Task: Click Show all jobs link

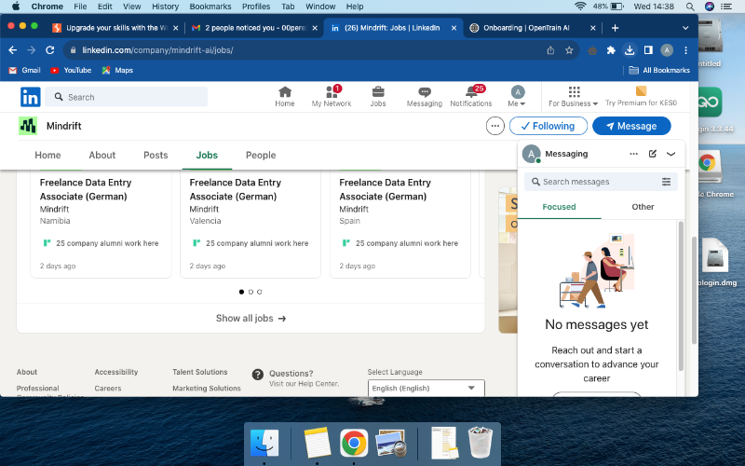Action: (x=251, y=318)
